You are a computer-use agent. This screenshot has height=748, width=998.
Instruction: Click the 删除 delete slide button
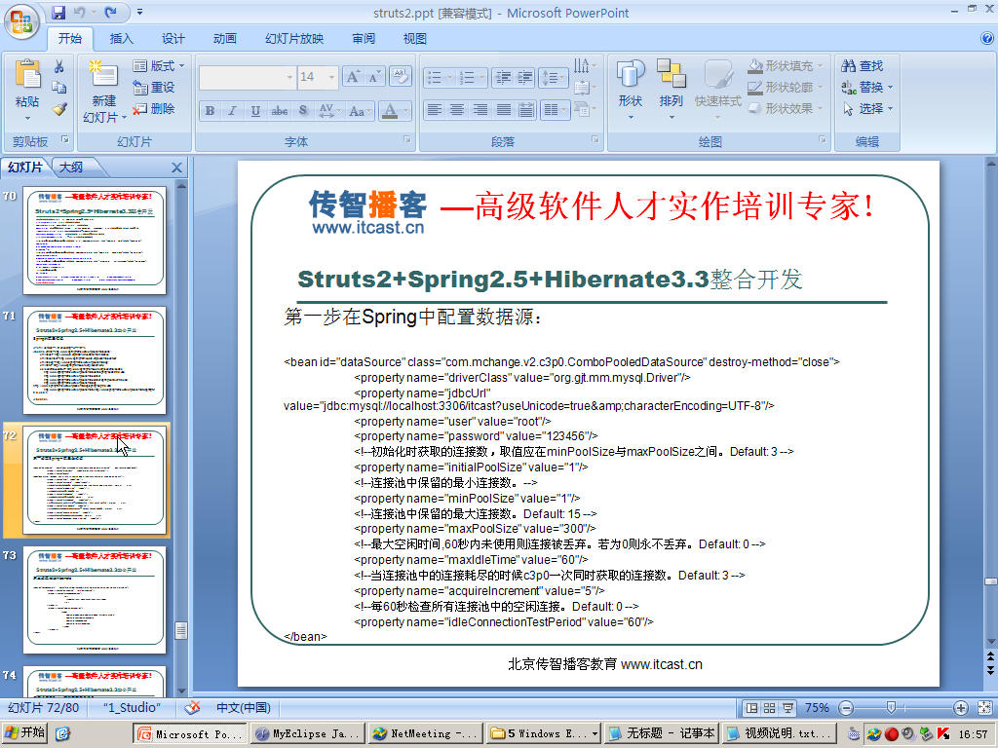[153, 109]
